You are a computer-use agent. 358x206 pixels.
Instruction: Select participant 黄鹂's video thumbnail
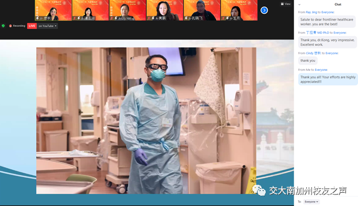[165, 10]
